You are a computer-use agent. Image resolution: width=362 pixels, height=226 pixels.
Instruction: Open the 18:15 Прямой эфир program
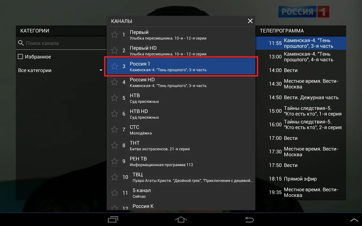click(301, 179)
